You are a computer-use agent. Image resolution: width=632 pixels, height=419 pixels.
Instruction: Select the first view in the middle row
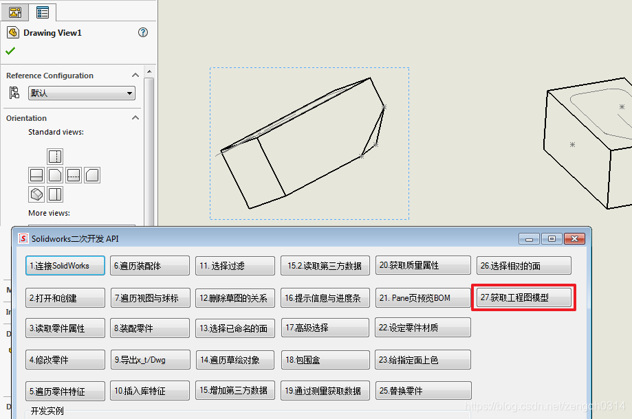(36, 175)
